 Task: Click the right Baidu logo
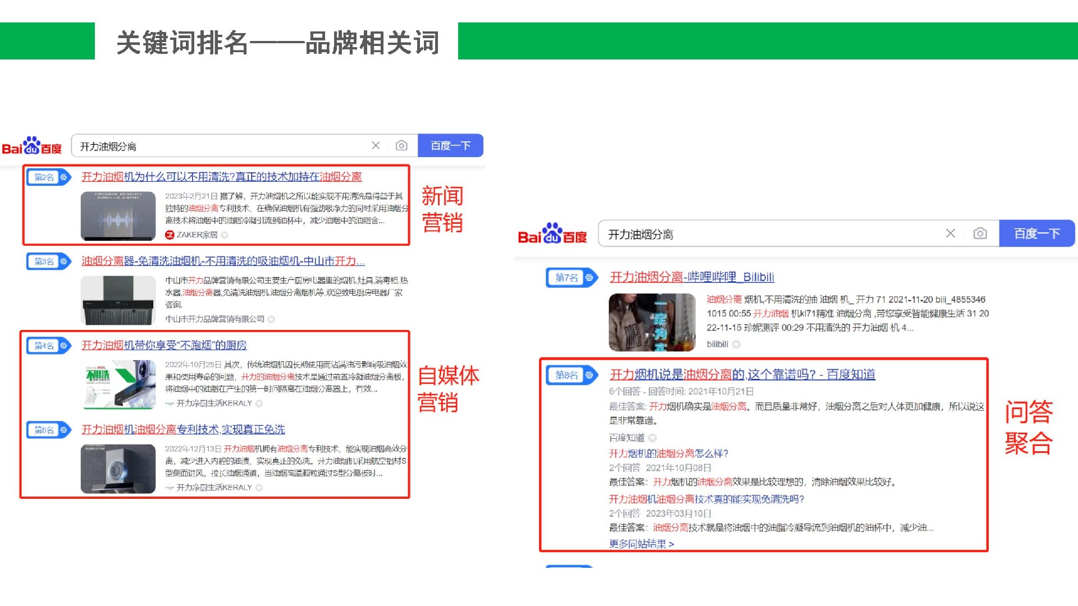coord(551,235)
